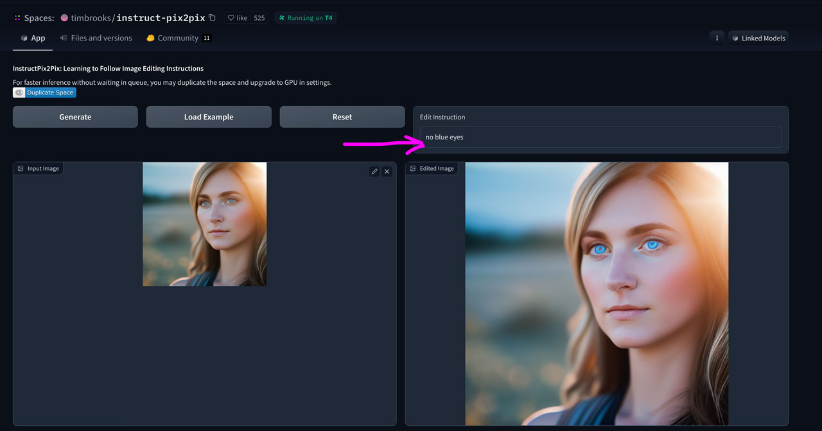Toggle the like on the space

tap(238, 17)
